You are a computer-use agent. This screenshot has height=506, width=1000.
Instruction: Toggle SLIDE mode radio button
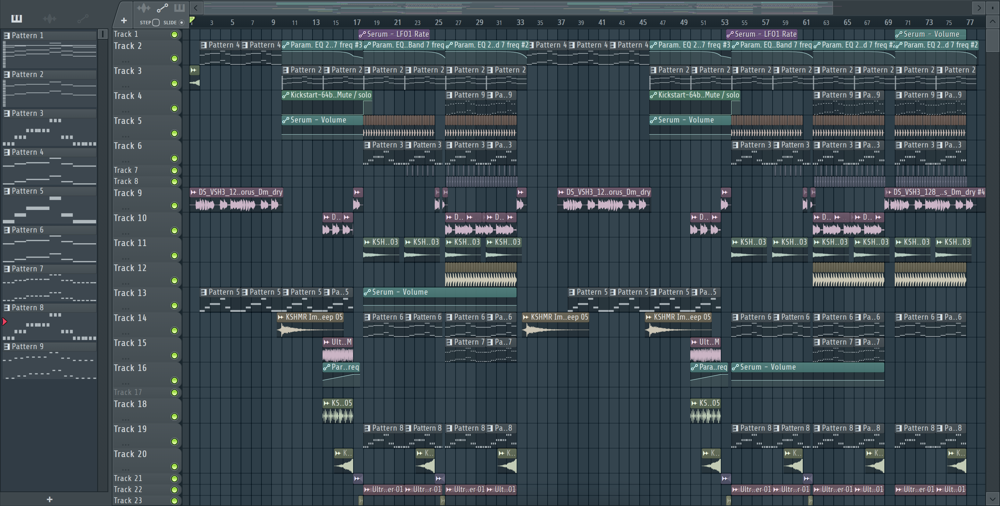pyautogui.click(x=181, y=23)
